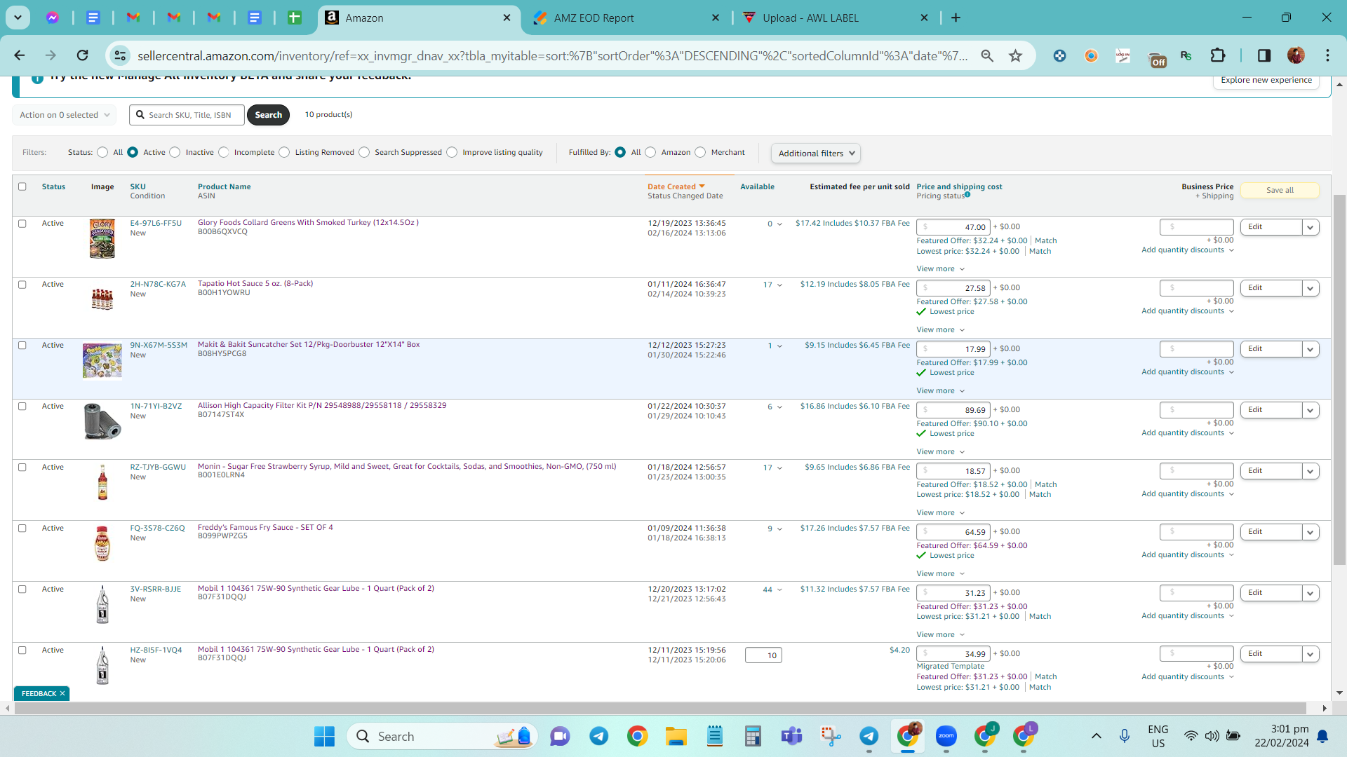Open Edit dropdown arrow for Tapatio row
This screenshot has width=1347, height=757.
click(x=1311, y=288)
